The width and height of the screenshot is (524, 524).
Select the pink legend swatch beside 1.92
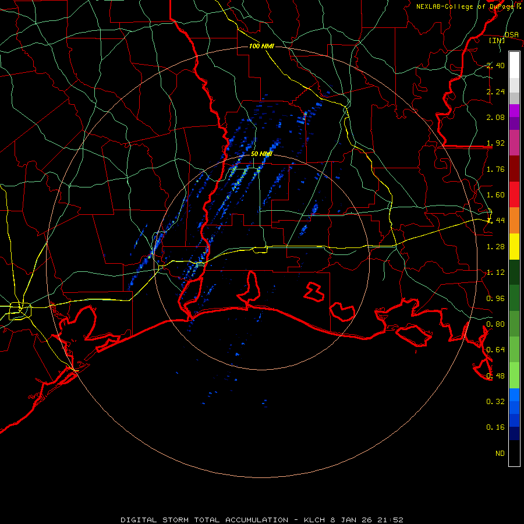pyautogui.click(x=514, y=143)
